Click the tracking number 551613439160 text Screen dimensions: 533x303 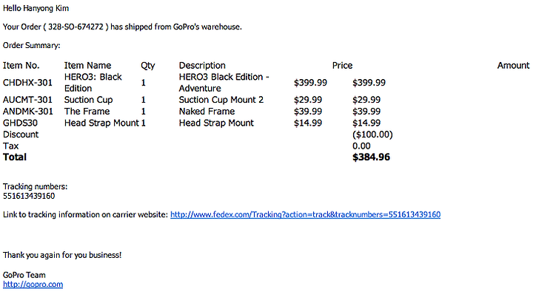pos(29,196)
